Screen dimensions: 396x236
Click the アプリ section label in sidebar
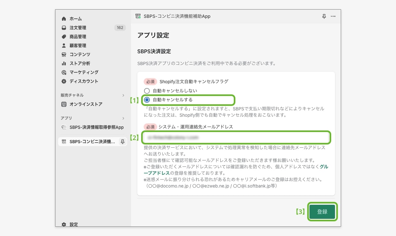coord(66,118)
